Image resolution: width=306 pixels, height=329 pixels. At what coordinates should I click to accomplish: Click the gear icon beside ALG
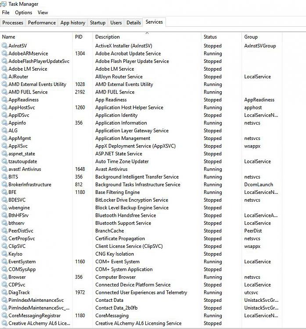coord(4,131)
